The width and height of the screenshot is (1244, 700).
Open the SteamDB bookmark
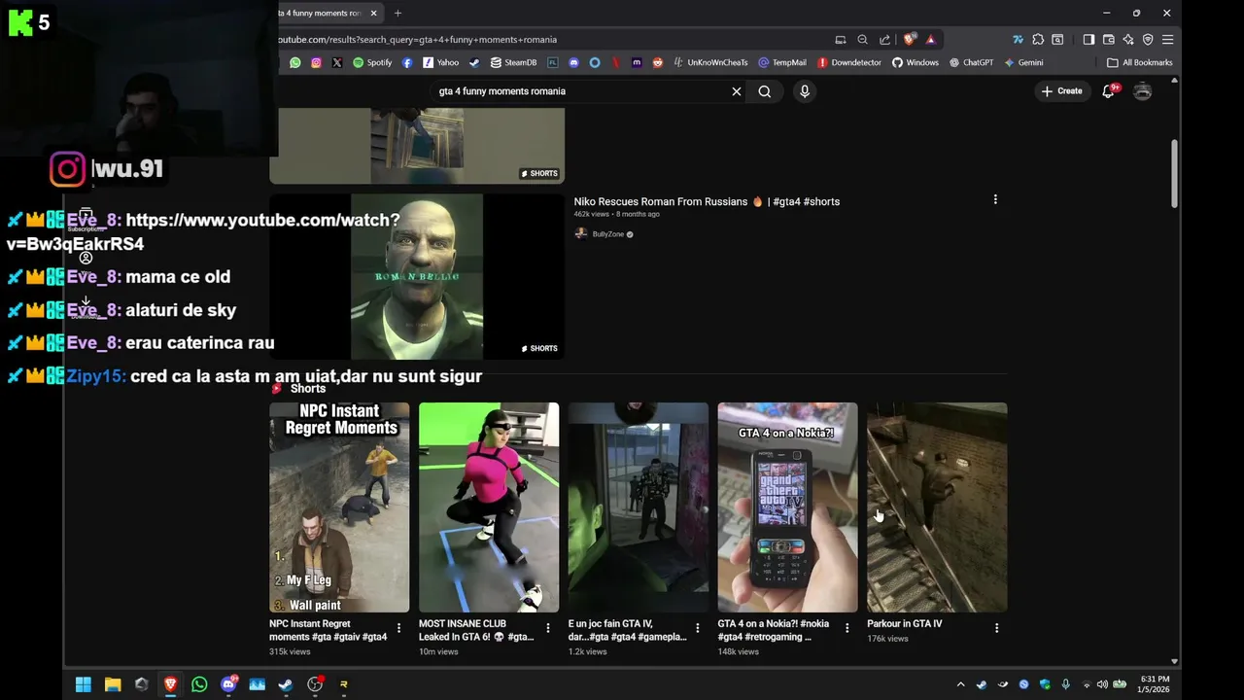click(513, 62)
